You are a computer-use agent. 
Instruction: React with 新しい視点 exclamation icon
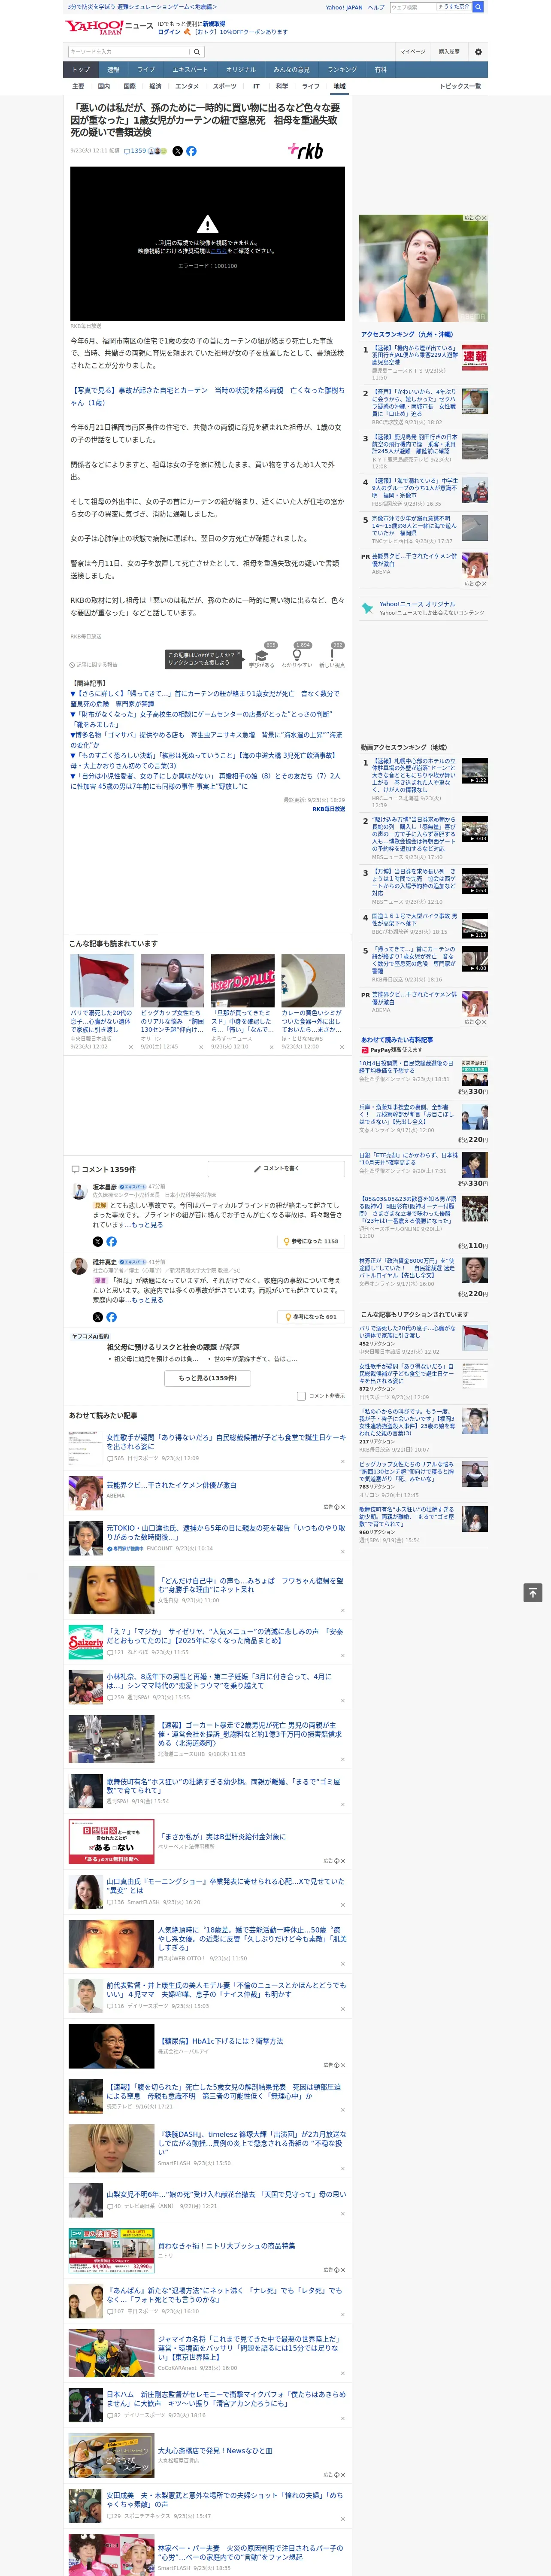332,656
